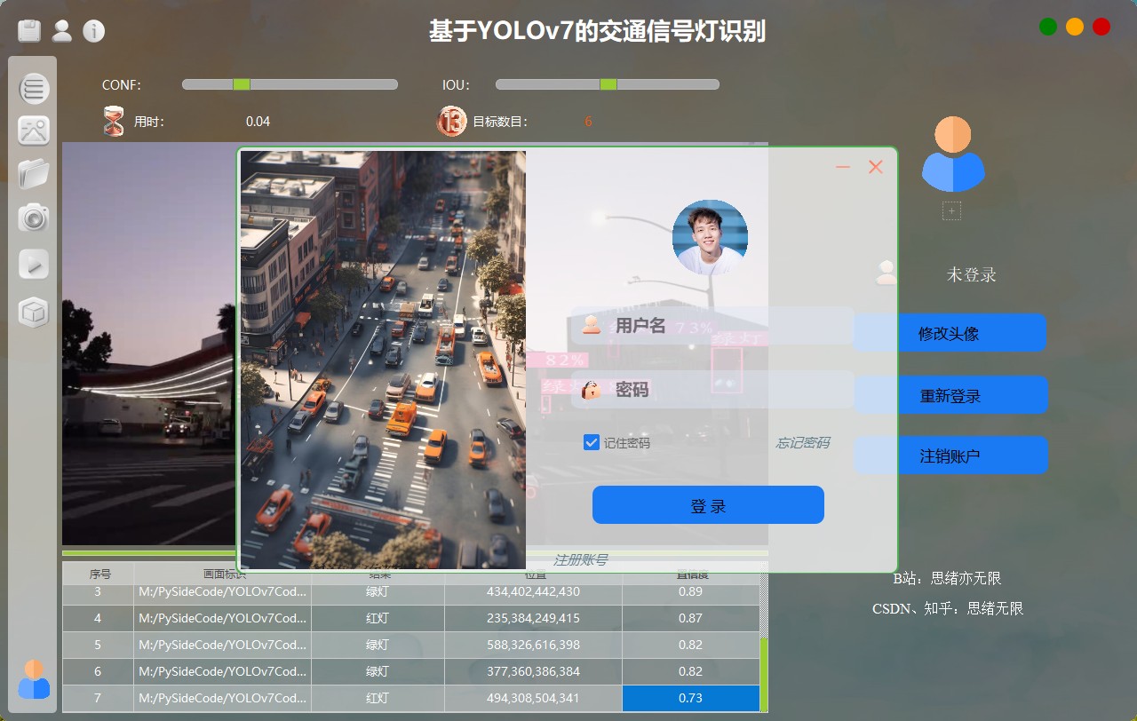Click the orange circle window button
Screen dimensions: 1137x721
[x=1075, y=27]
